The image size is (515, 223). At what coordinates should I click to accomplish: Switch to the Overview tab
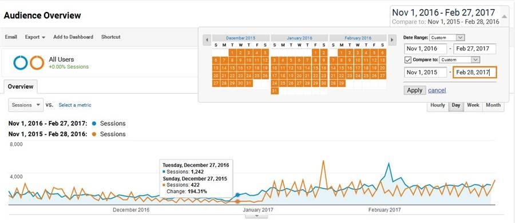tap(21, 87)
